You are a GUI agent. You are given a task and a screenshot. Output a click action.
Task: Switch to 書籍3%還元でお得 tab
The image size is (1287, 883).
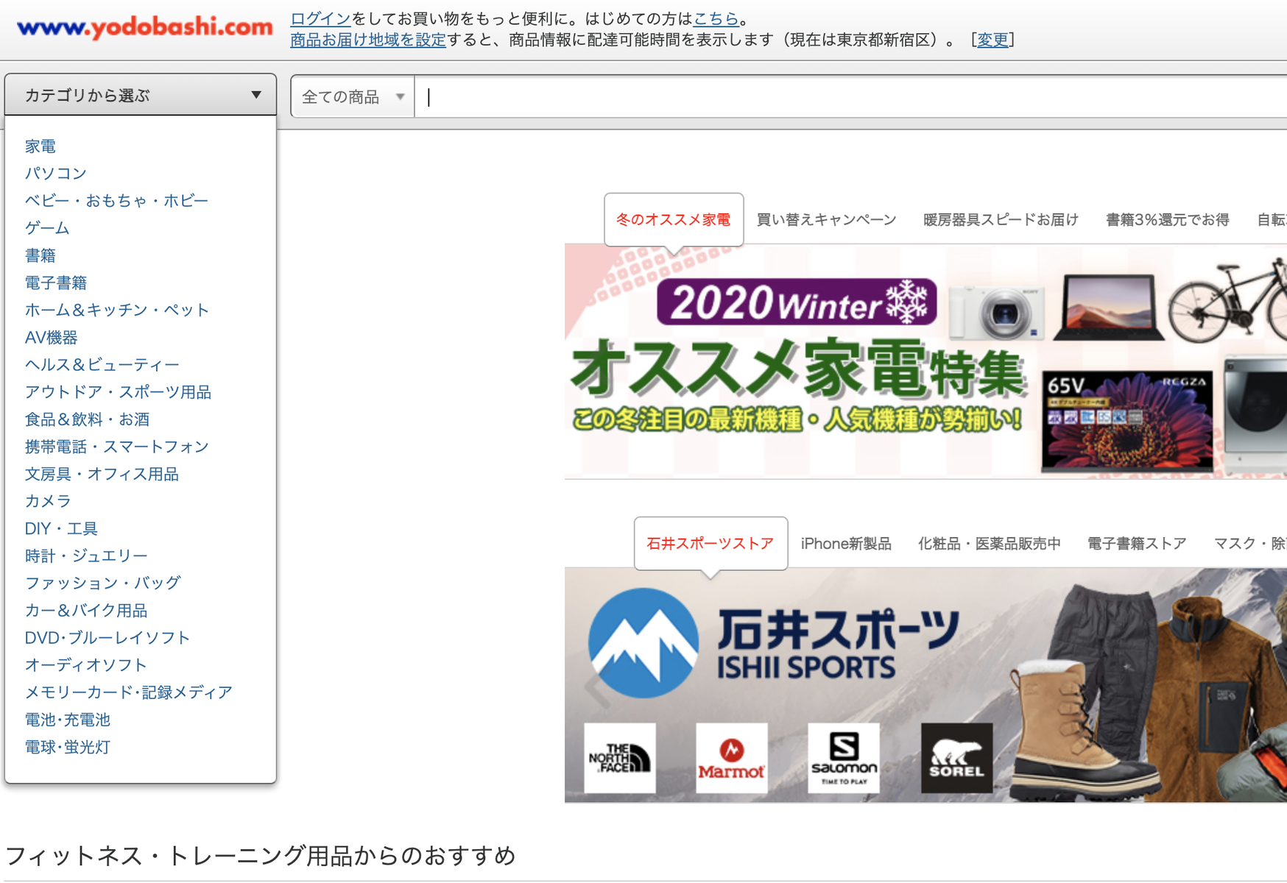pos(1168,220)
